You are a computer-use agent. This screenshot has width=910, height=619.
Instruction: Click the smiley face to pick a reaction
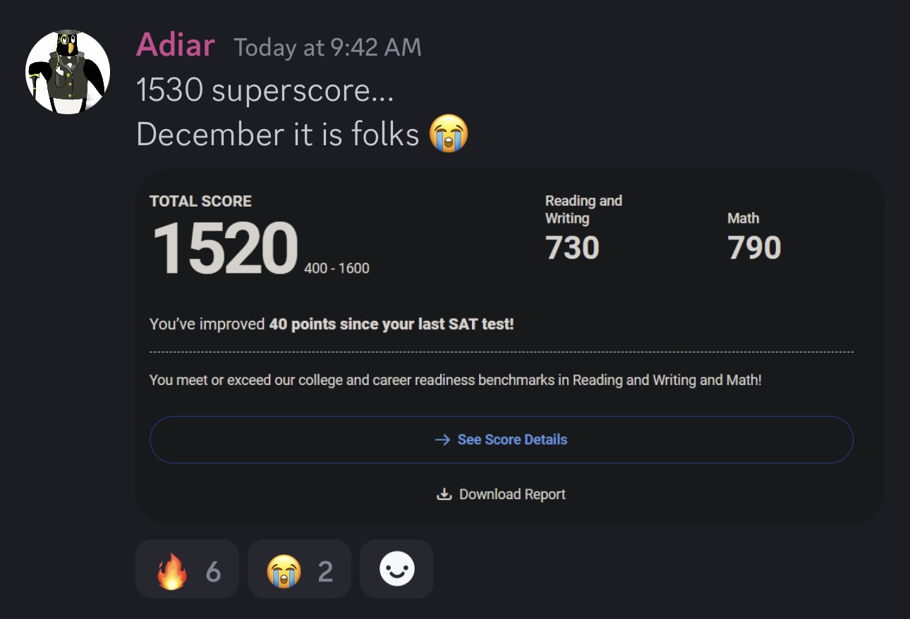tap(396, 569)
